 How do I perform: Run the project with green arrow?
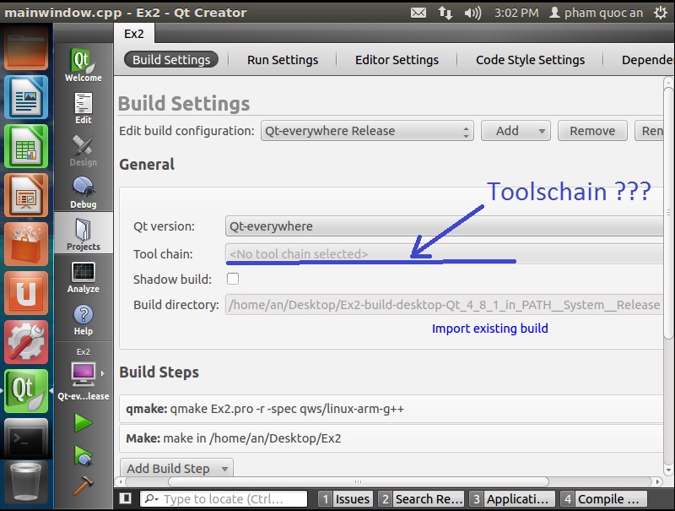tap(83, 422)
